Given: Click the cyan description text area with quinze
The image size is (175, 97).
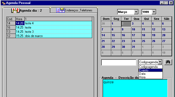Looking at the screenshot, I should click(x=135, y=88).
